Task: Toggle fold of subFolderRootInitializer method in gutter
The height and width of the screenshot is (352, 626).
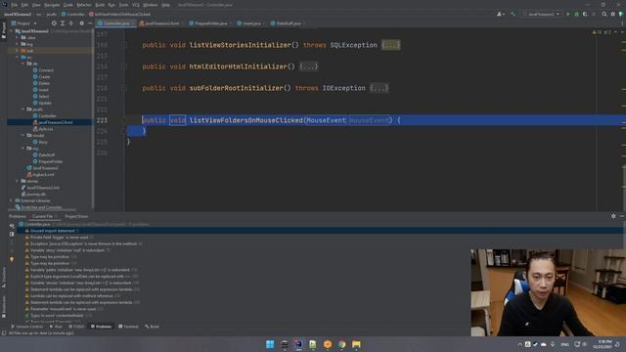Action: [124, 88]
